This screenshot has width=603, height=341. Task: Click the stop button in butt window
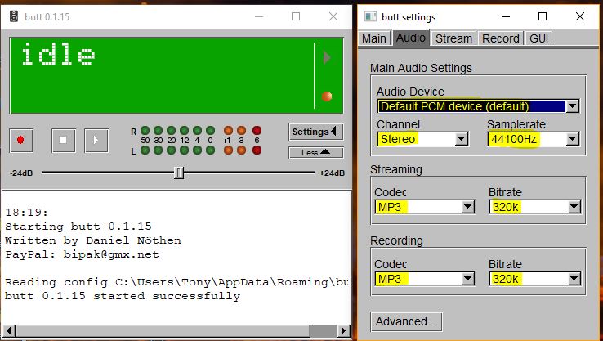tap(64, 140)
